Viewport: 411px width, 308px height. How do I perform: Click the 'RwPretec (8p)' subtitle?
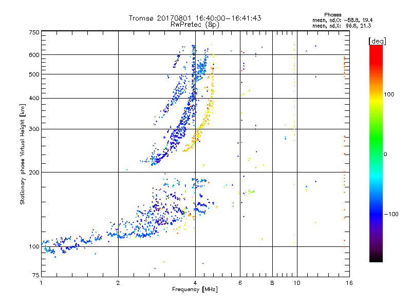coord(195,25)
